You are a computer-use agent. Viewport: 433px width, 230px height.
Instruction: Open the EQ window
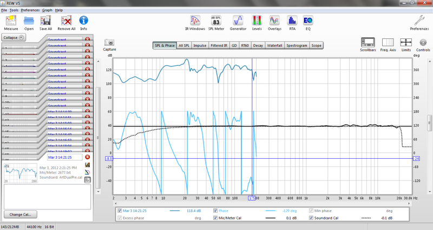tap(308, 23)
